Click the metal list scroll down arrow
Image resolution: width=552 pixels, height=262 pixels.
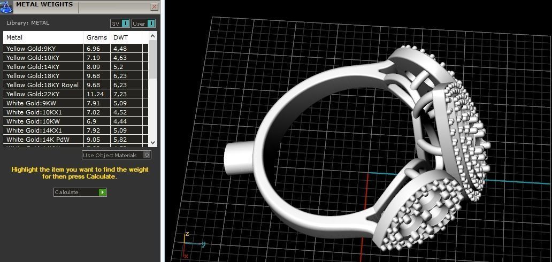click(152, 143)
